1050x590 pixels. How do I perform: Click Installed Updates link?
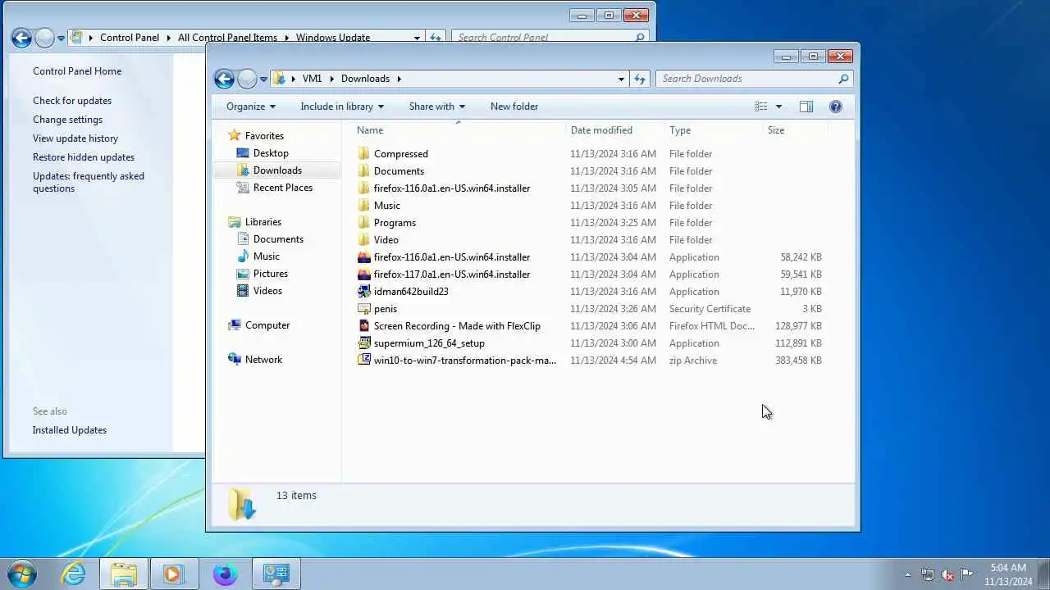click(70, 430)
